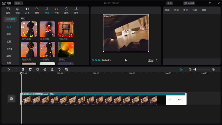
Task: Select the Bling effects category
Action: (x=9, y=49)
